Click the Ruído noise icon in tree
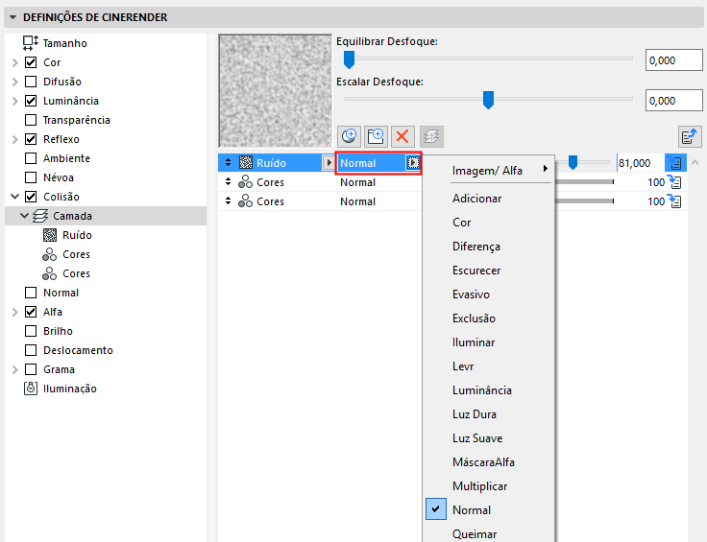The width and height of the screenshot is (707, 542). coord(50,235)
